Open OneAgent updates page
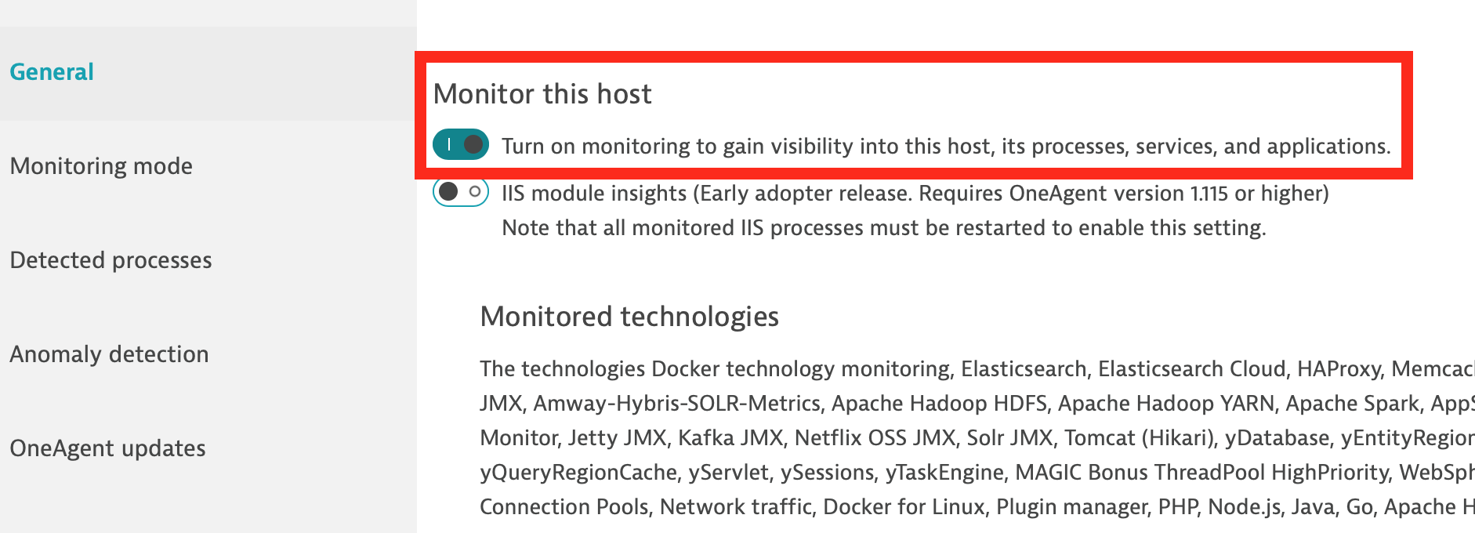The image size is (1475, 533). point(107,448)
